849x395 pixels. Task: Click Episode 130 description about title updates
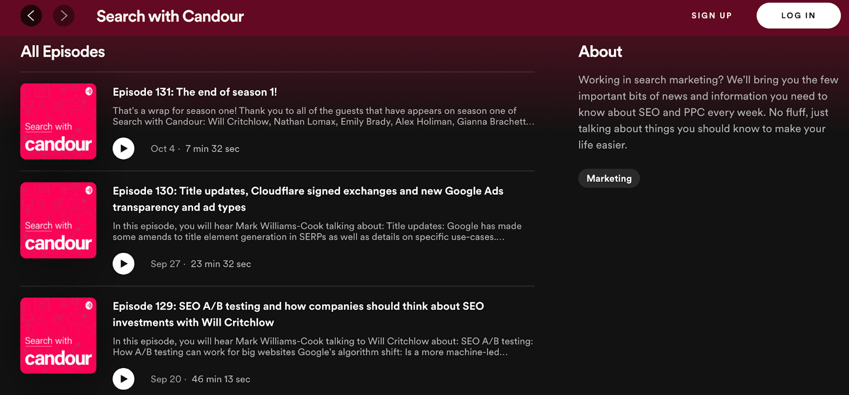317,231
